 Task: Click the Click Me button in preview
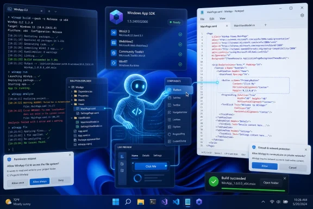click(x=151, y=167)
